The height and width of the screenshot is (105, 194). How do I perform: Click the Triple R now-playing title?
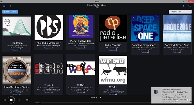pyautogui.click(x=94, y=98)
